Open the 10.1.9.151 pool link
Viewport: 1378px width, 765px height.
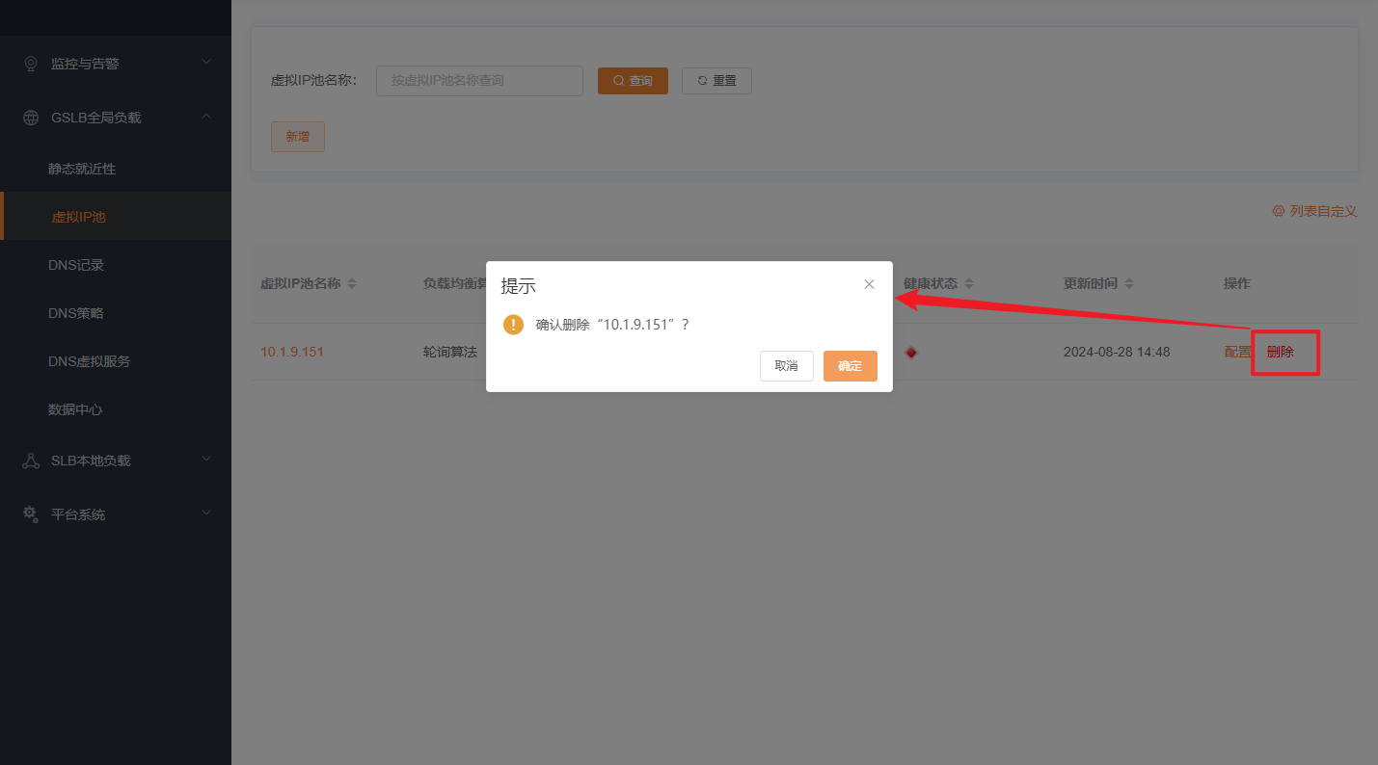click(292, 352)
